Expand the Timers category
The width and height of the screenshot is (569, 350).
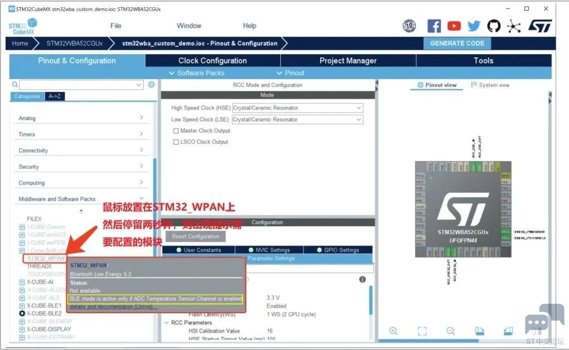[x=81, y=134]
